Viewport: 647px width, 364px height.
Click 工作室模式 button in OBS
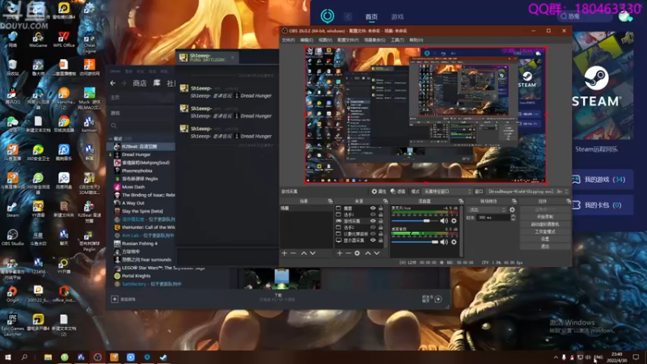(545, 231)
